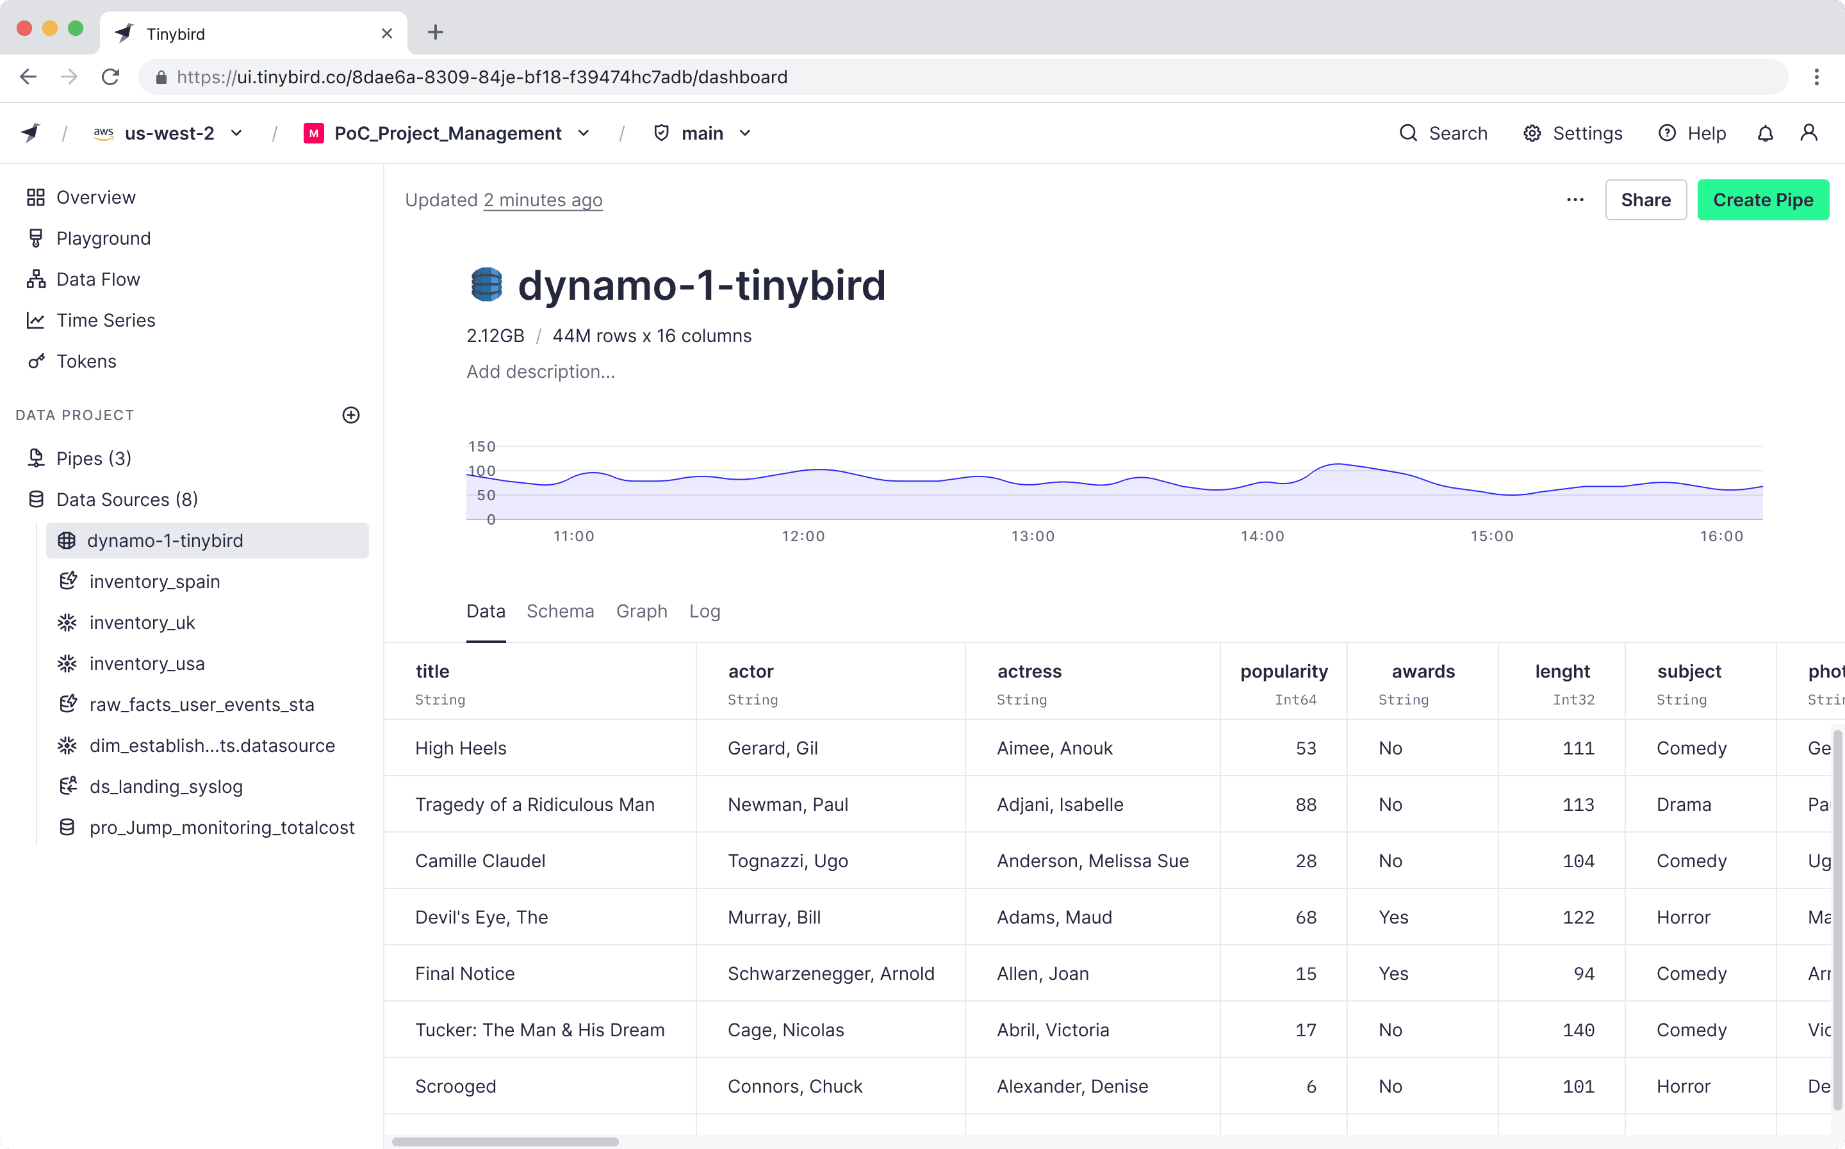The image size is (1845, 1149).
Task: Click the inventory_spain source icon
Action: [68, 582]
